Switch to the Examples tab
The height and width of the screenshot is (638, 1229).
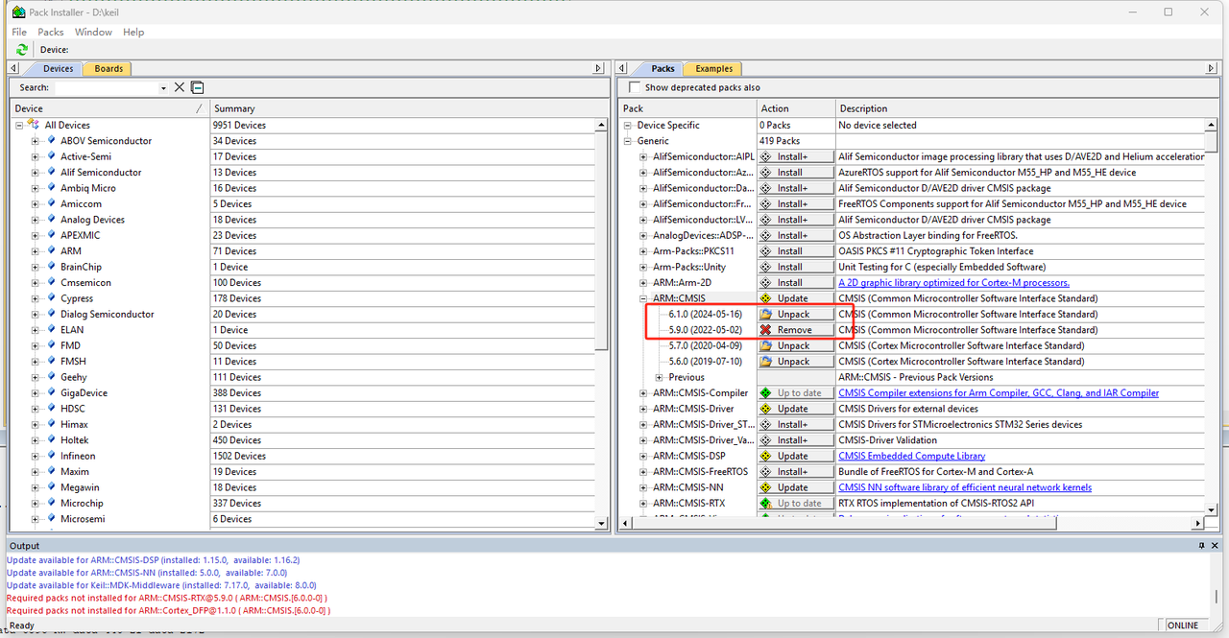click(713, 69)
